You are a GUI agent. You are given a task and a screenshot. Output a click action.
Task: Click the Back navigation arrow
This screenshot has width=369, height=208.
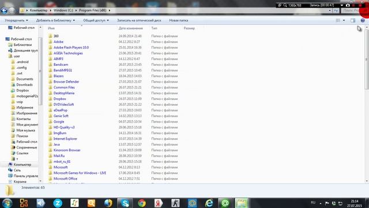[x=4, y=10]
